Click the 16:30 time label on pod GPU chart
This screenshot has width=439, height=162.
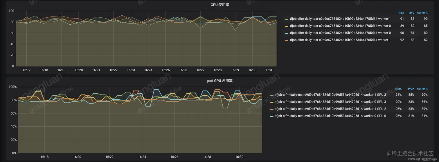(x=240, y=157)
